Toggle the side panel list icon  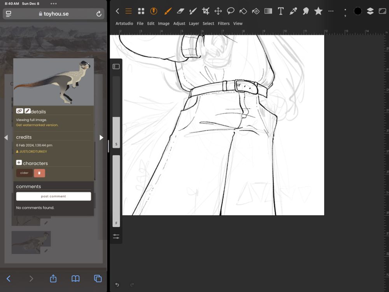[x=116, y=67]
